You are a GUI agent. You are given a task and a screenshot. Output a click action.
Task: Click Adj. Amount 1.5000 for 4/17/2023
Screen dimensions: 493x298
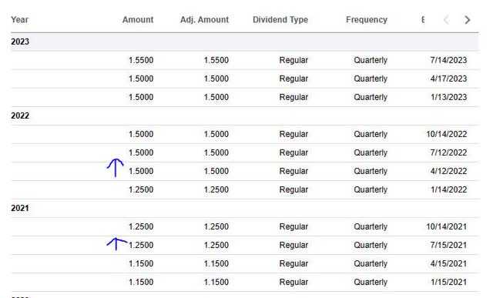pos(216,79)
